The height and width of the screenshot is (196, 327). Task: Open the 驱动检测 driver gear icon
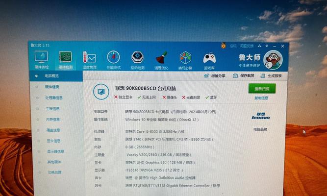click(x=137, y=60)
